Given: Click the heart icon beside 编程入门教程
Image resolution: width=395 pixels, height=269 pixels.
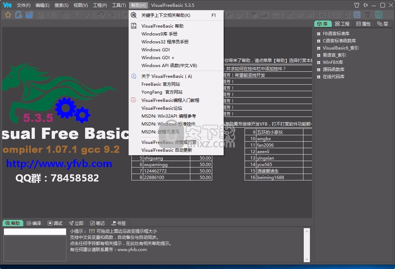Looking at the screenshot, I should (x=134, y=100).
